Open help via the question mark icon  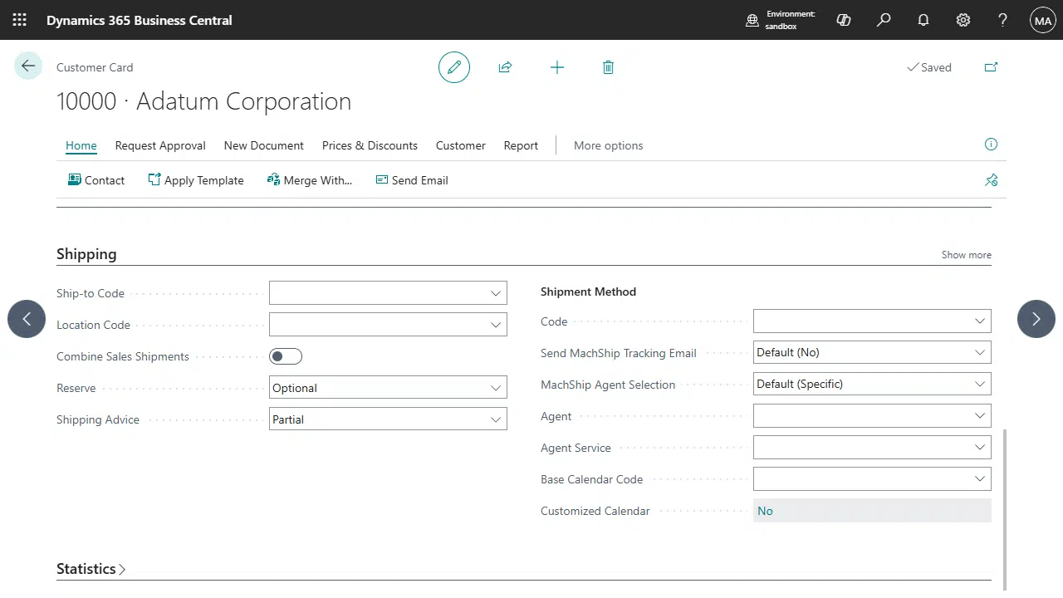[1002, 19]
